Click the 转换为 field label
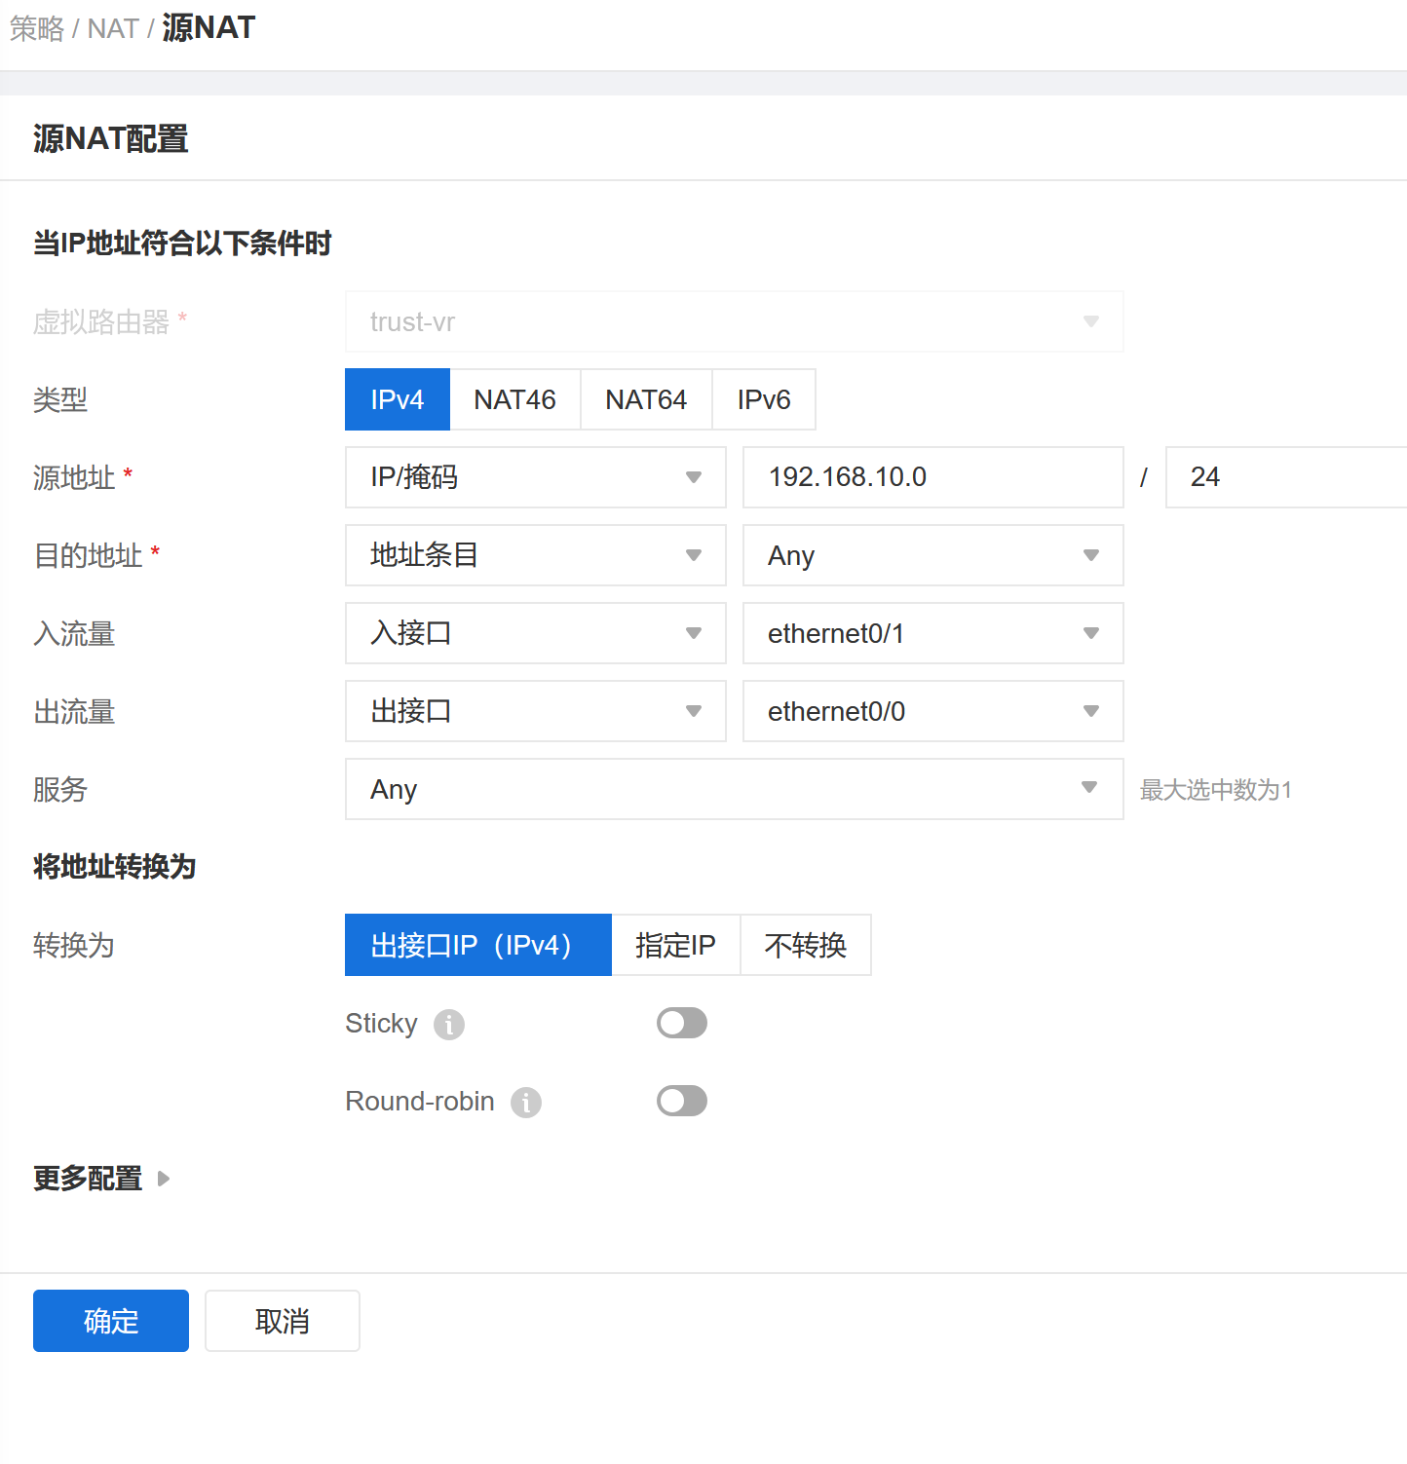The width and height of the screenshot is (1407, 1464). (x=74, y=945)
